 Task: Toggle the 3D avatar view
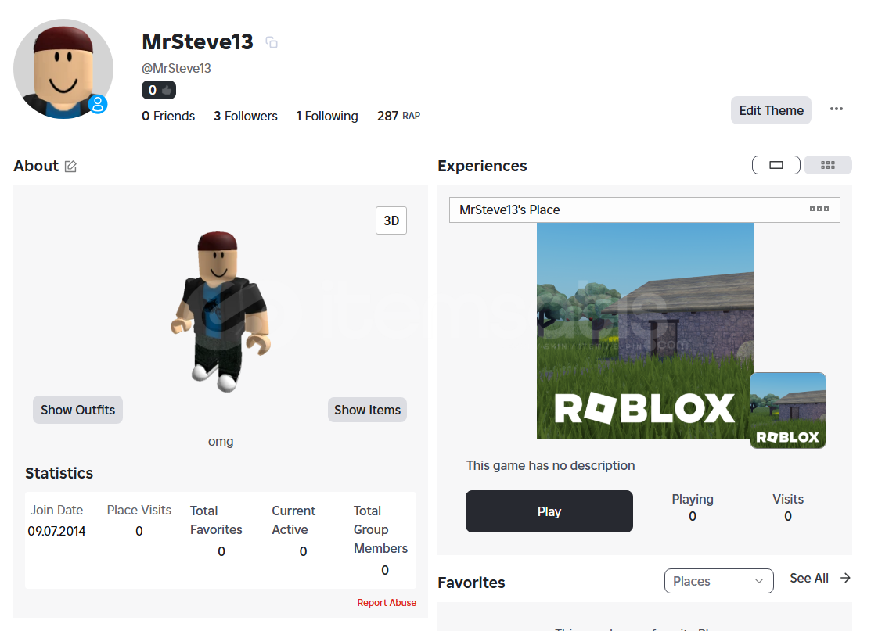tap(391, 220)
